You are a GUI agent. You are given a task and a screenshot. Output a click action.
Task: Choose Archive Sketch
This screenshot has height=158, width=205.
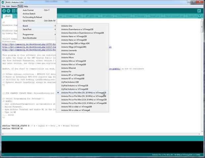coord(37,14)
